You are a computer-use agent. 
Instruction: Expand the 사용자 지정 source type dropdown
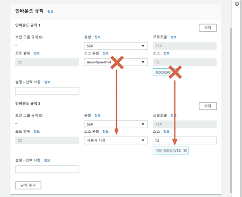tap(116, 140)
